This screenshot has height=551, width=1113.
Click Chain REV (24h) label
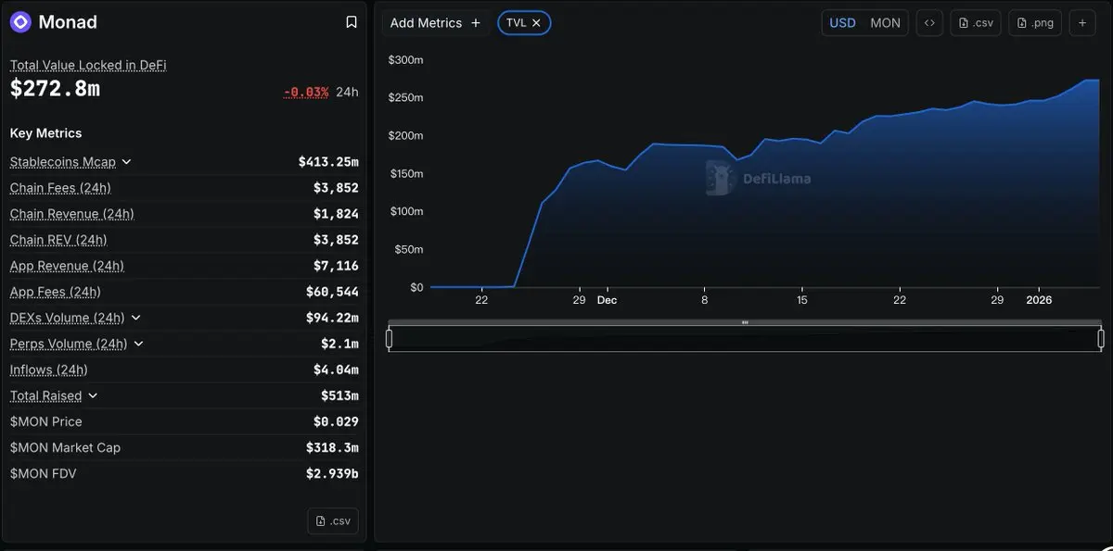click(x=58, y=240)
